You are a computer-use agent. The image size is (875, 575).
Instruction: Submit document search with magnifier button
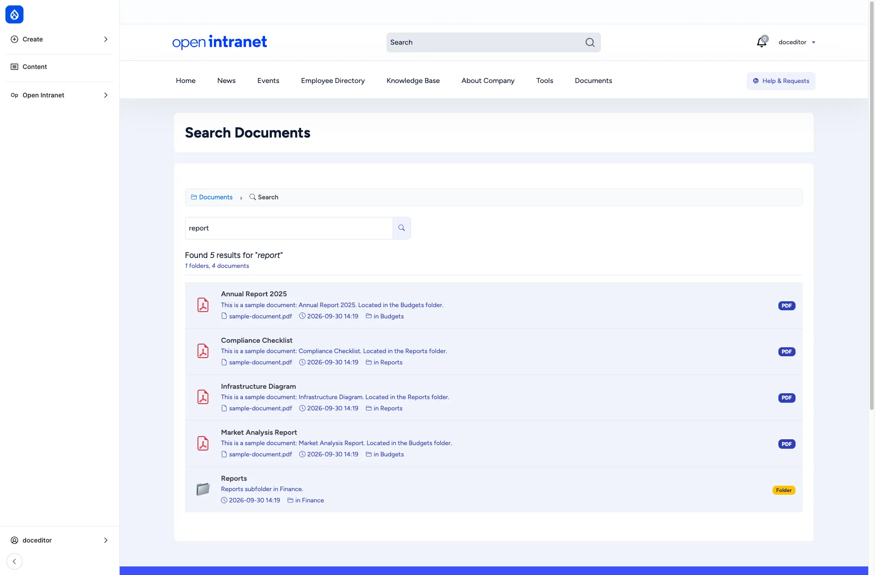pyautogui.click(x=401, y=228)
